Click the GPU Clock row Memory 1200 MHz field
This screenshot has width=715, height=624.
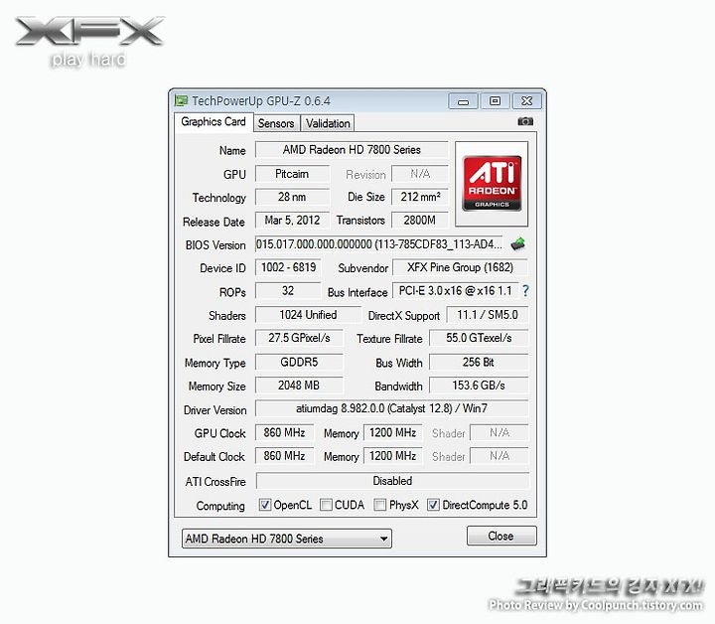pos(392,432)
